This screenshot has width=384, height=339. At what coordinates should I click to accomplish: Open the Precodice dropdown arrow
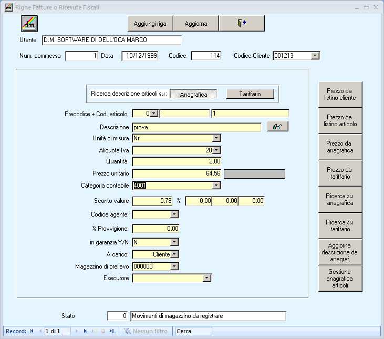click(x=154, y=114)
